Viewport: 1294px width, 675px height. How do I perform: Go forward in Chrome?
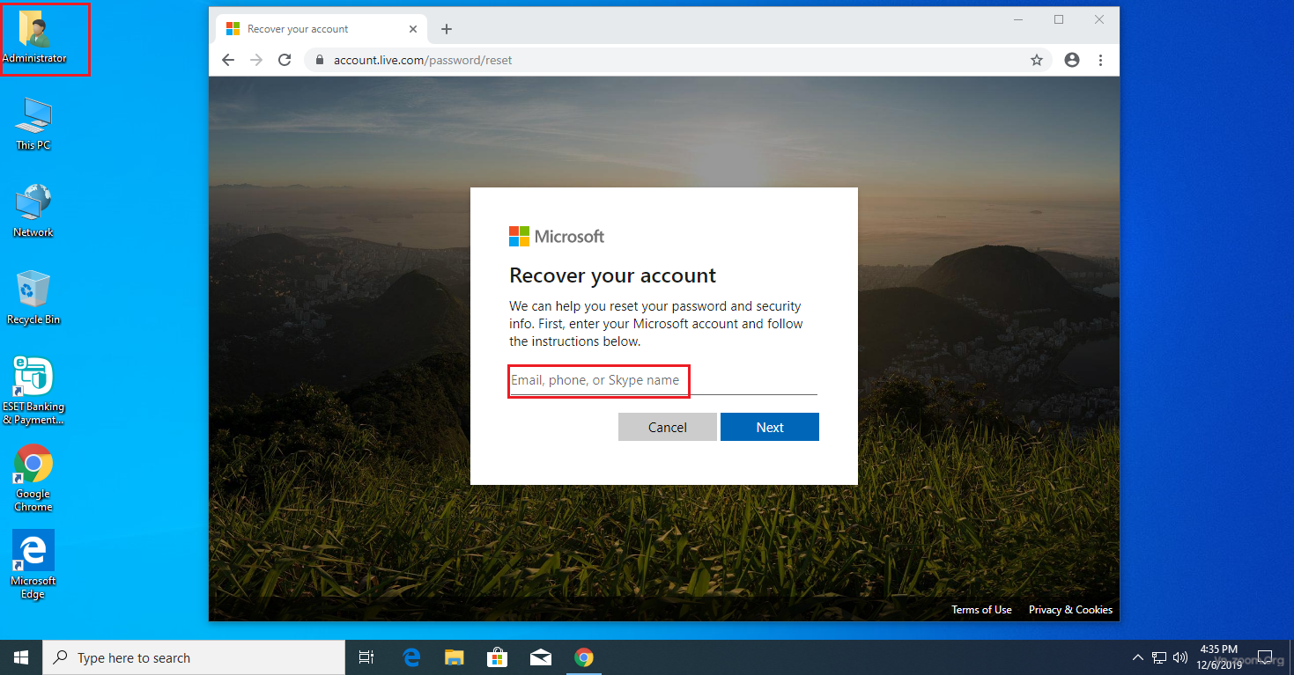click(x=256, y=60)
